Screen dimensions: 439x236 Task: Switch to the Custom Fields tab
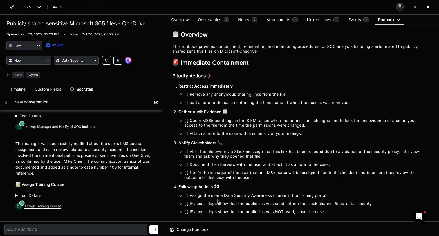[x=48, y=89]
